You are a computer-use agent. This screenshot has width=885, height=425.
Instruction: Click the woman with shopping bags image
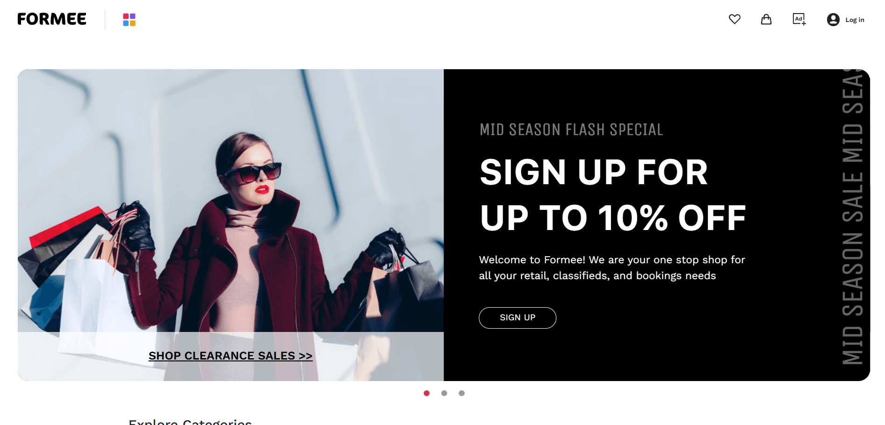coord(230,201)
